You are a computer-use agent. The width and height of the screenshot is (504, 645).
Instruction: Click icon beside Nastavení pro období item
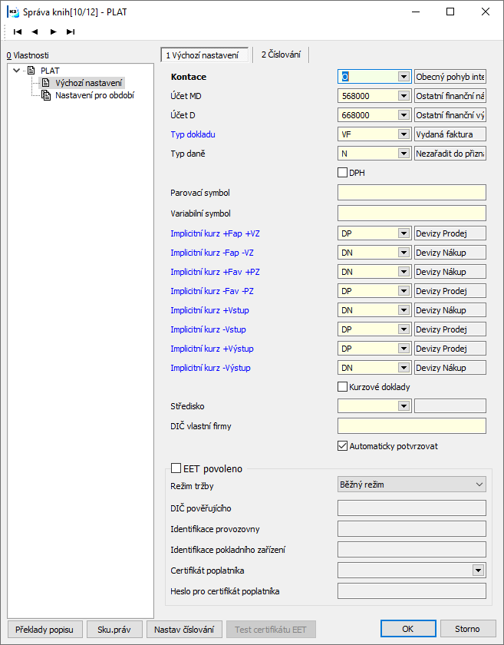(x=45, y=95)
